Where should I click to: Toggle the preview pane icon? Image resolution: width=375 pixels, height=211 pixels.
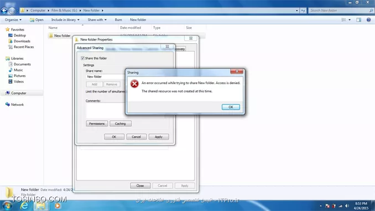tap(358, 19)
